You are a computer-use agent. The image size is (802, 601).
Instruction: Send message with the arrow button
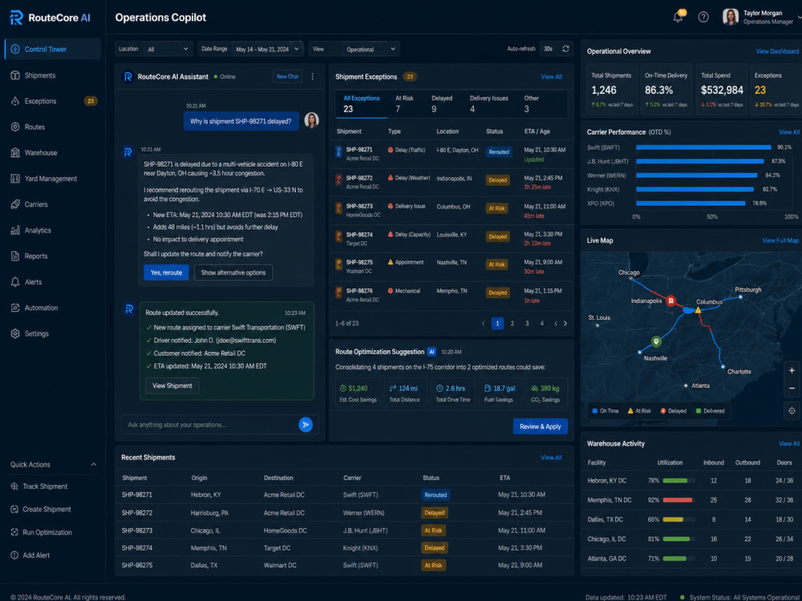click(306, 425)
